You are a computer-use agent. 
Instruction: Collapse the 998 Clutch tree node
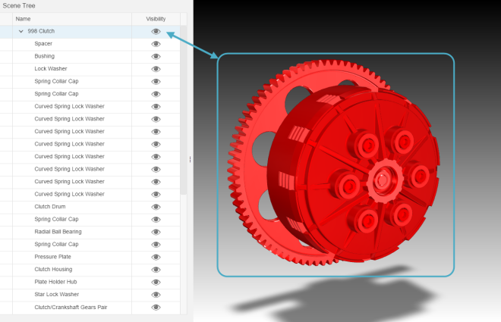pyautogui.click(x=21, y=32)
